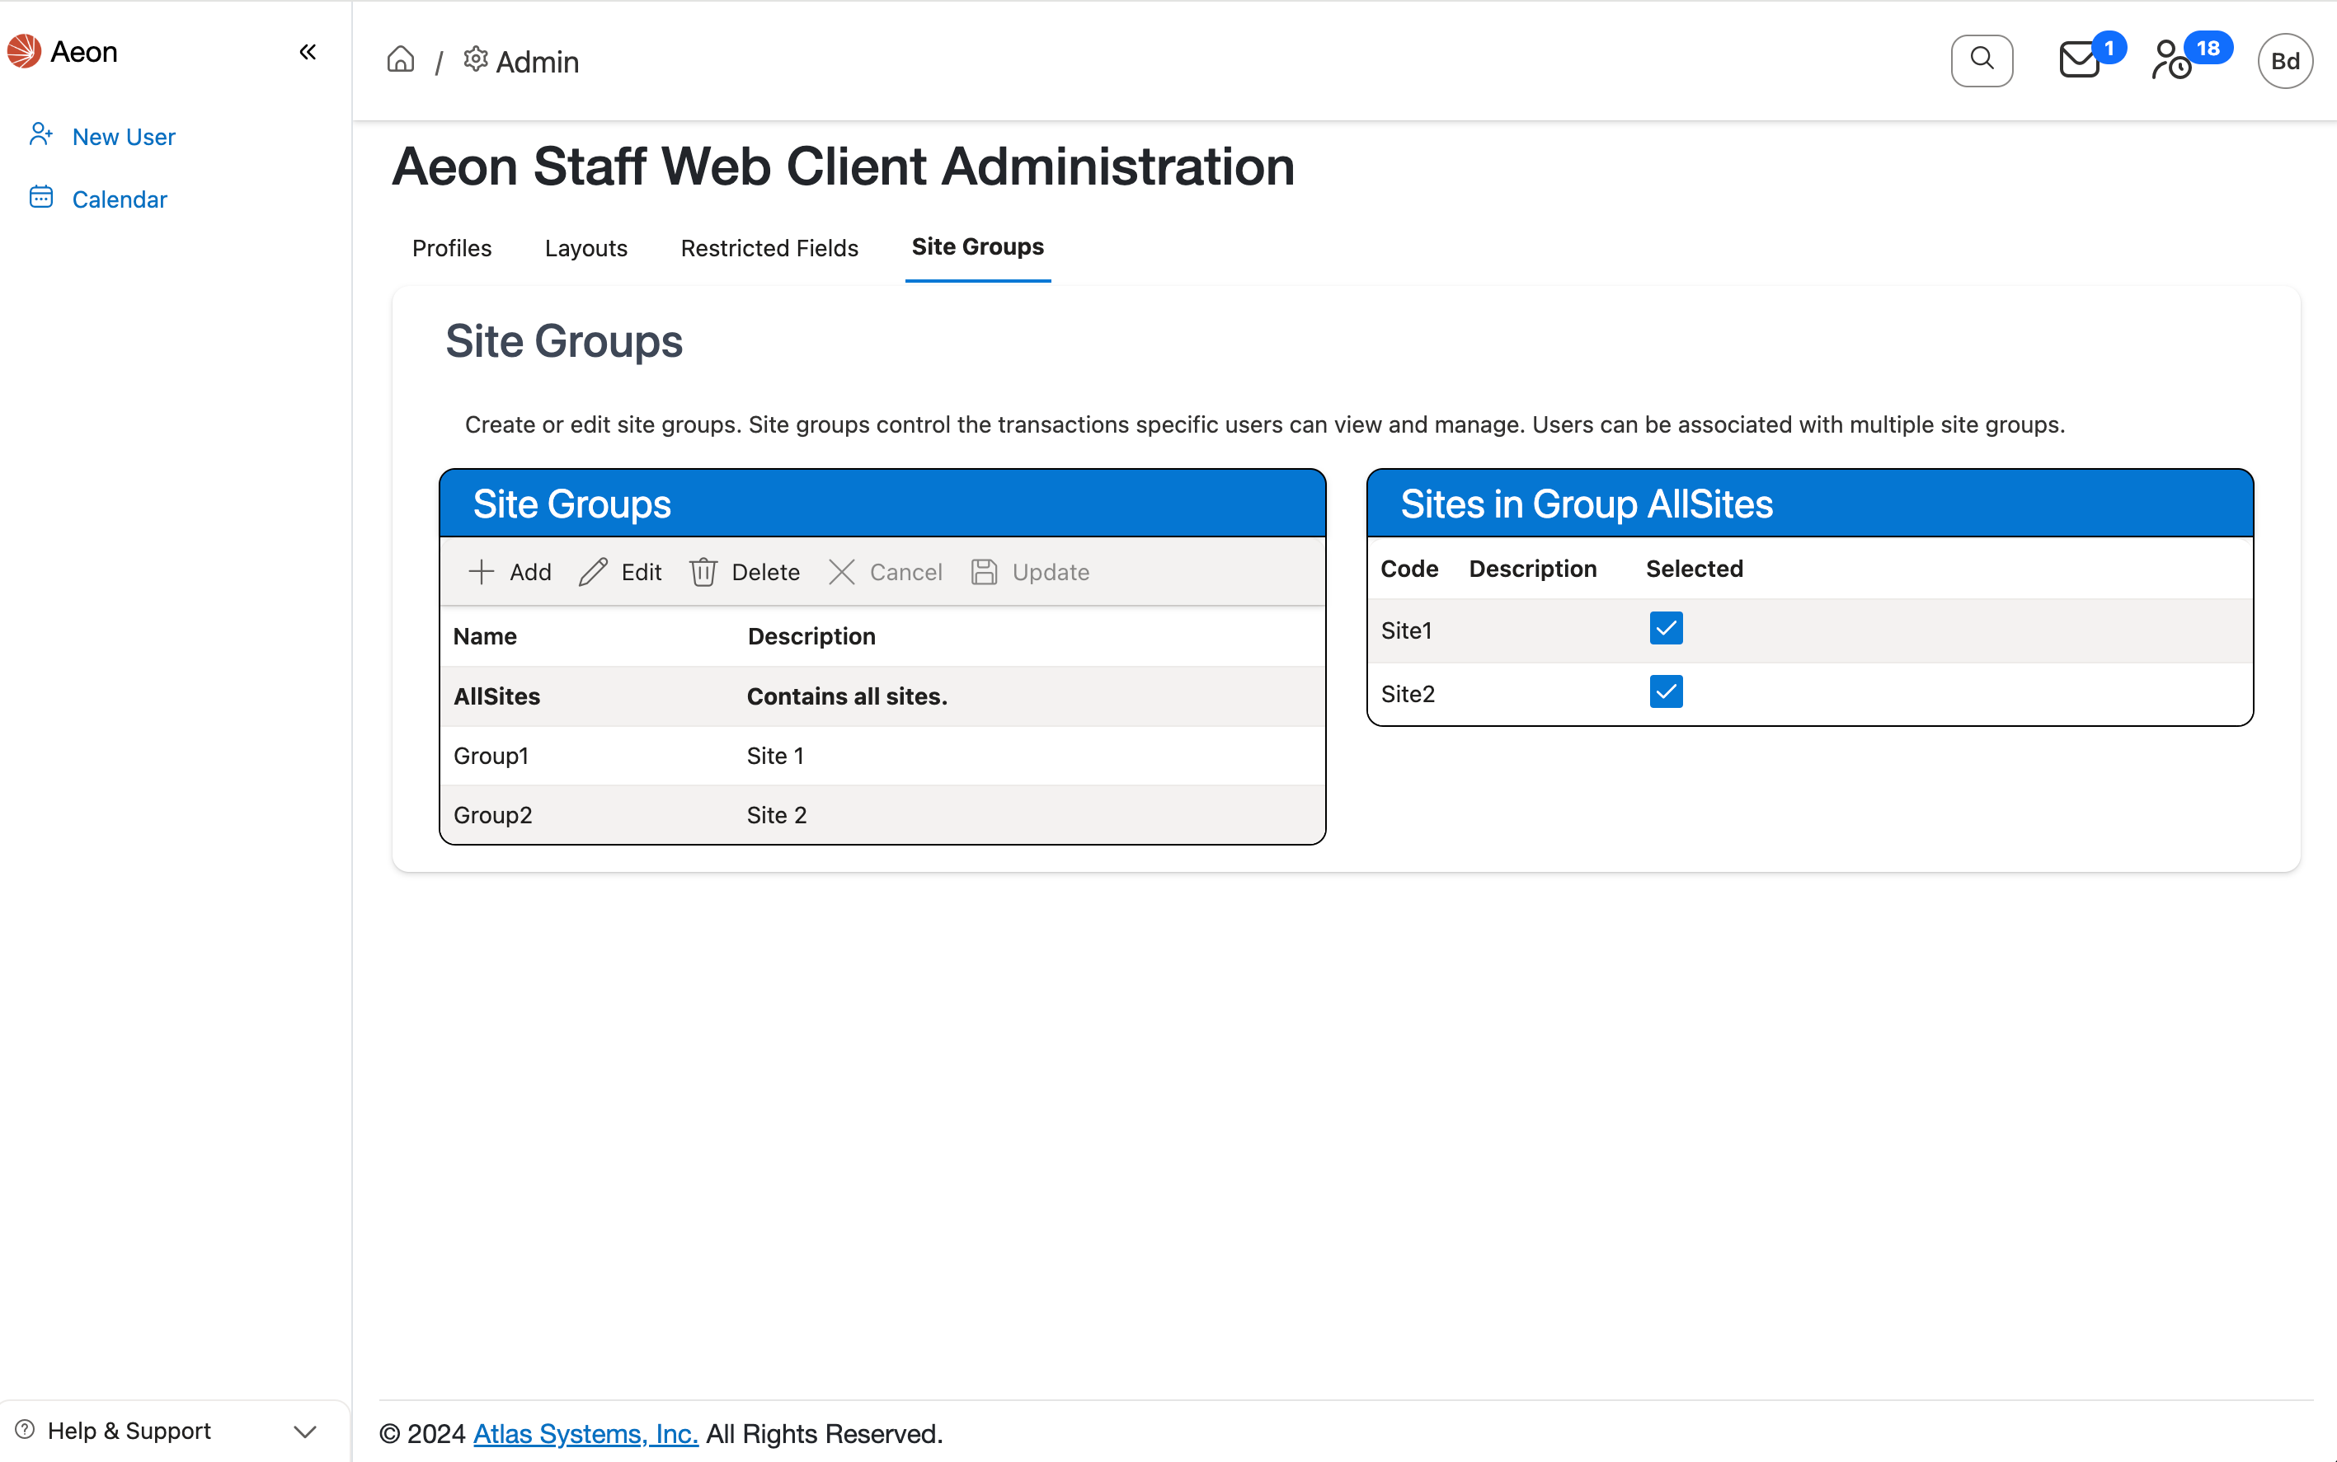Switch to the Profiles tab
The image size is (2337, 1462).
click(451, 249)
